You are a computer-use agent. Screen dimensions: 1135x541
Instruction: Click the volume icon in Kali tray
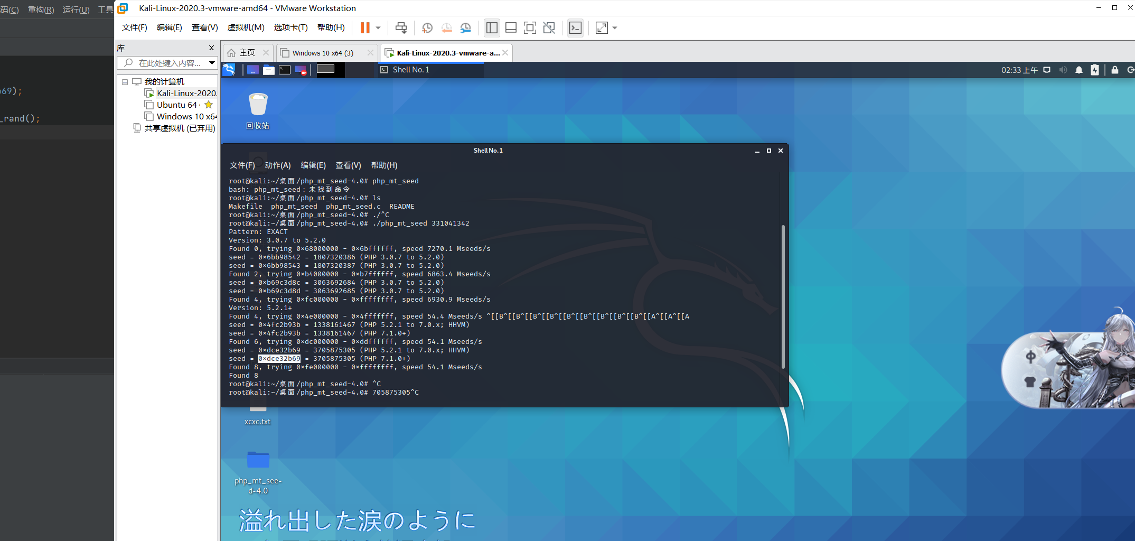click(1063, 70)
